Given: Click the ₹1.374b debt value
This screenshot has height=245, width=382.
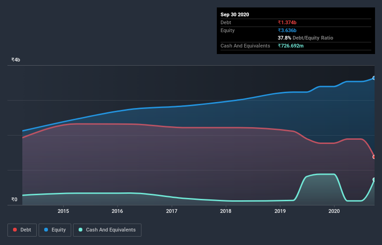Looking at the screenshot, I should click(287, 22).
